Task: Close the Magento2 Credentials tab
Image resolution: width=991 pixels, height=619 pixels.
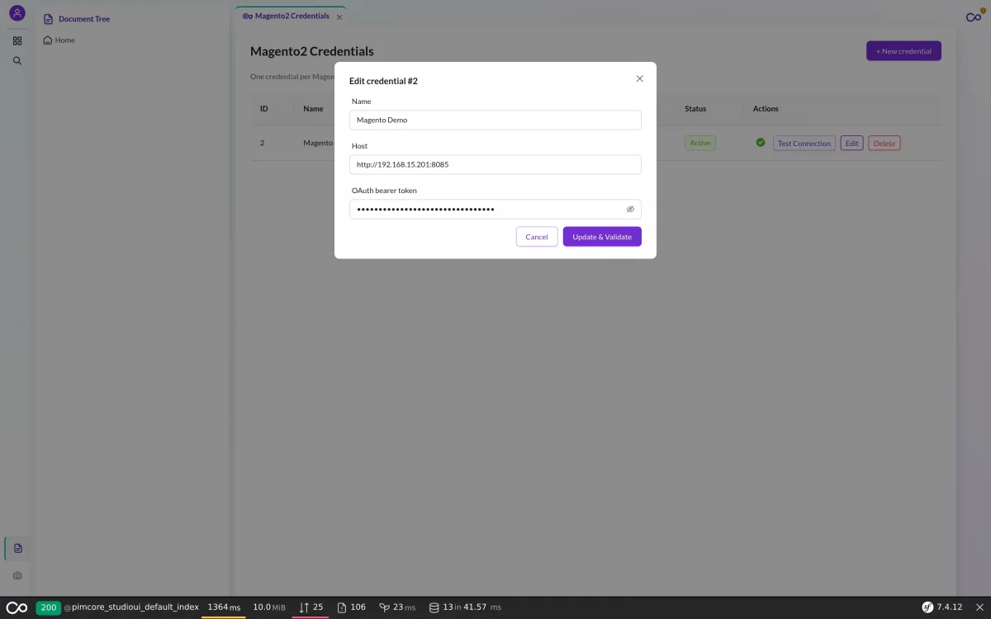Action: pyautogui.click(x=339, y=17)
